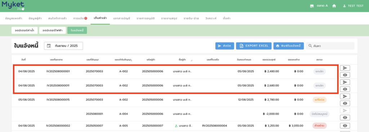The image size is (369, 132).
Task: Open the ตลาด A market switcher
Action: 319,6
